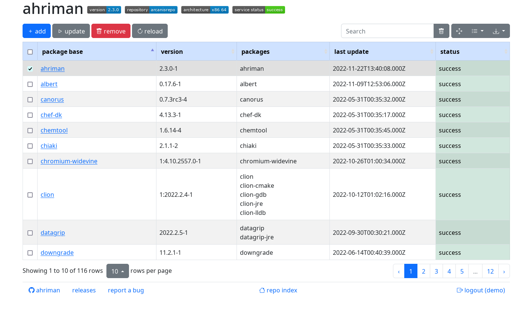531x318 pixels.
Task: Sort by the last update column header
Action: [x=351, y=52]
